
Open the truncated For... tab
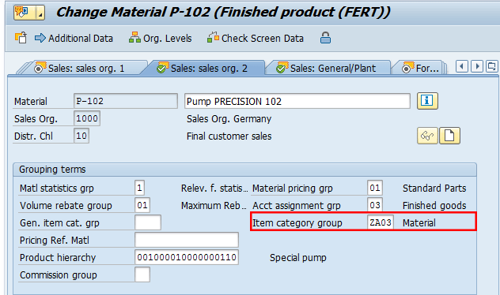point(421,68)
